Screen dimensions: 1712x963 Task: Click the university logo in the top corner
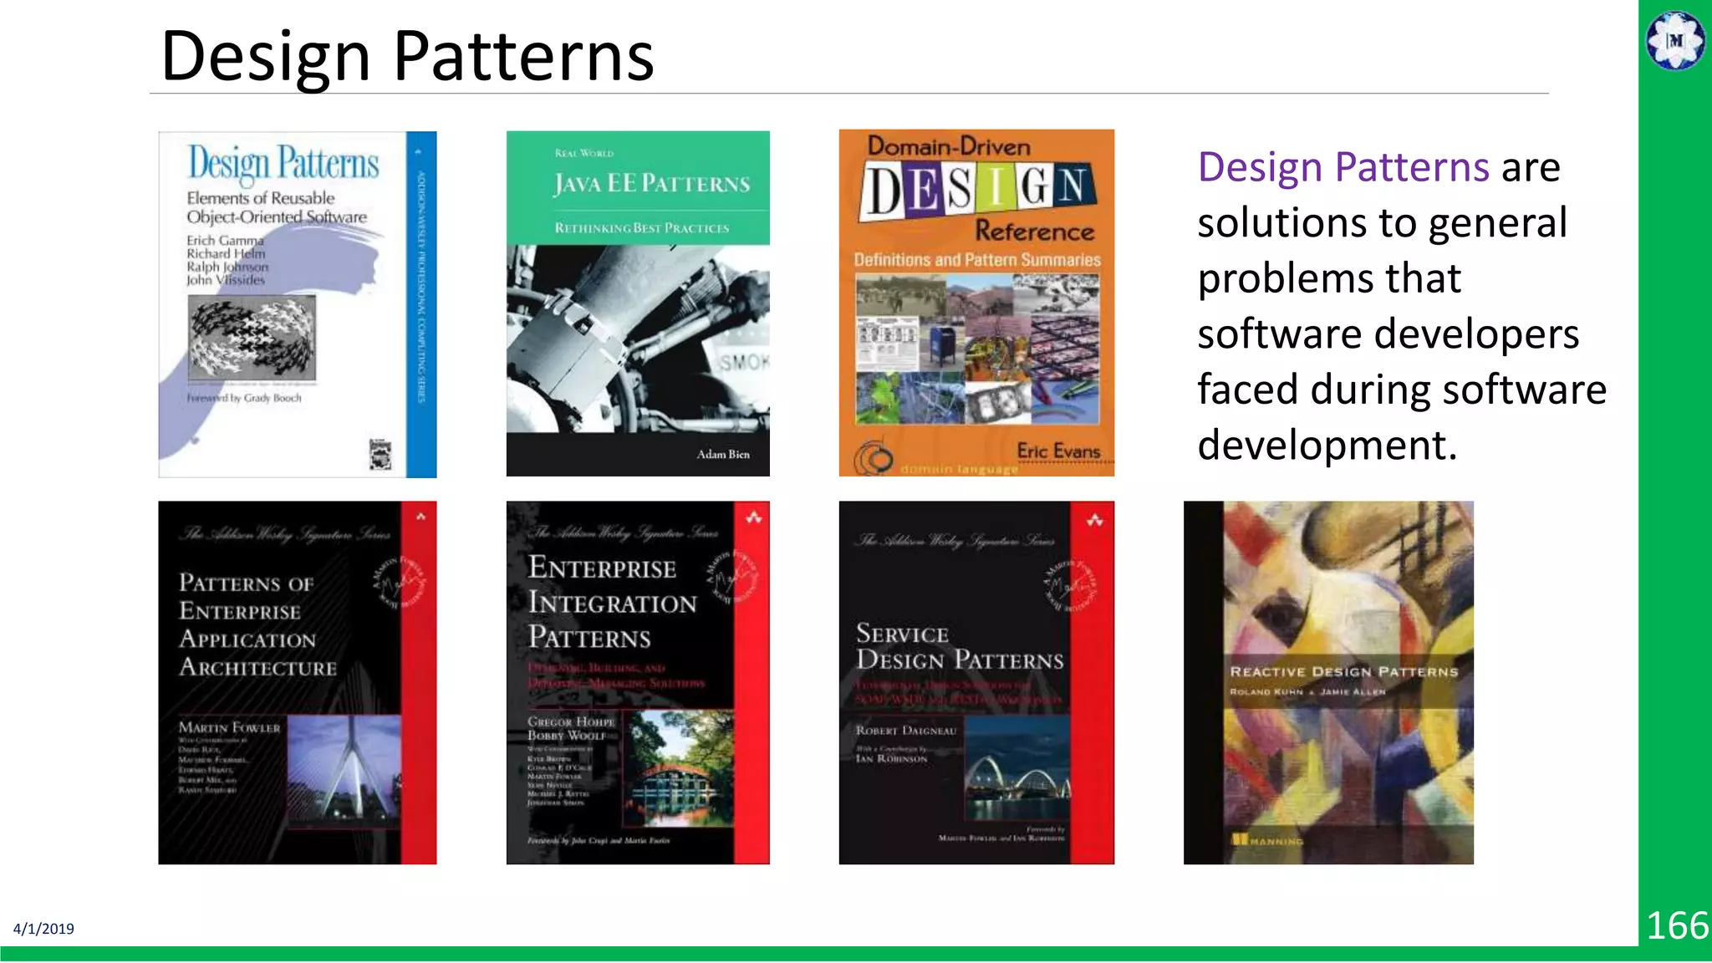click(1675, 40)
